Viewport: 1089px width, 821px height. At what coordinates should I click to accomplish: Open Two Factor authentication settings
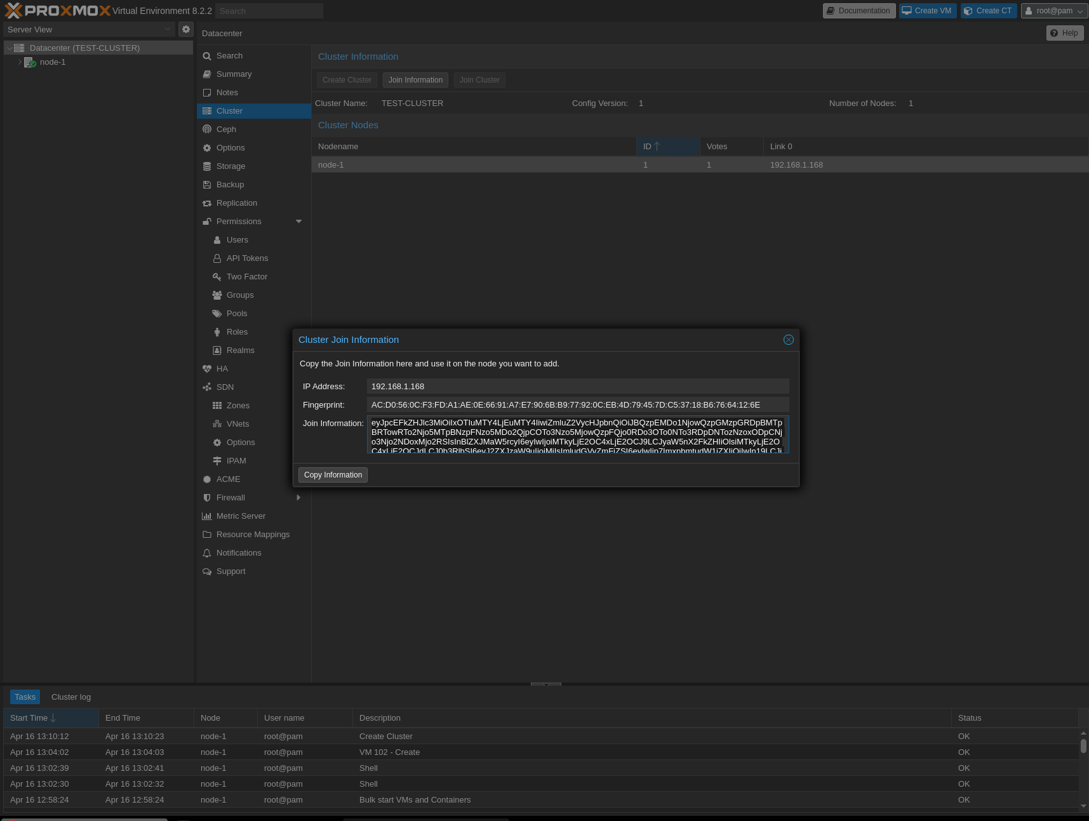click(246, 276)
